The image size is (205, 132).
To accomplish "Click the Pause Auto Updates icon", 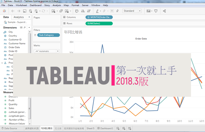I will [x=36, y=11].
